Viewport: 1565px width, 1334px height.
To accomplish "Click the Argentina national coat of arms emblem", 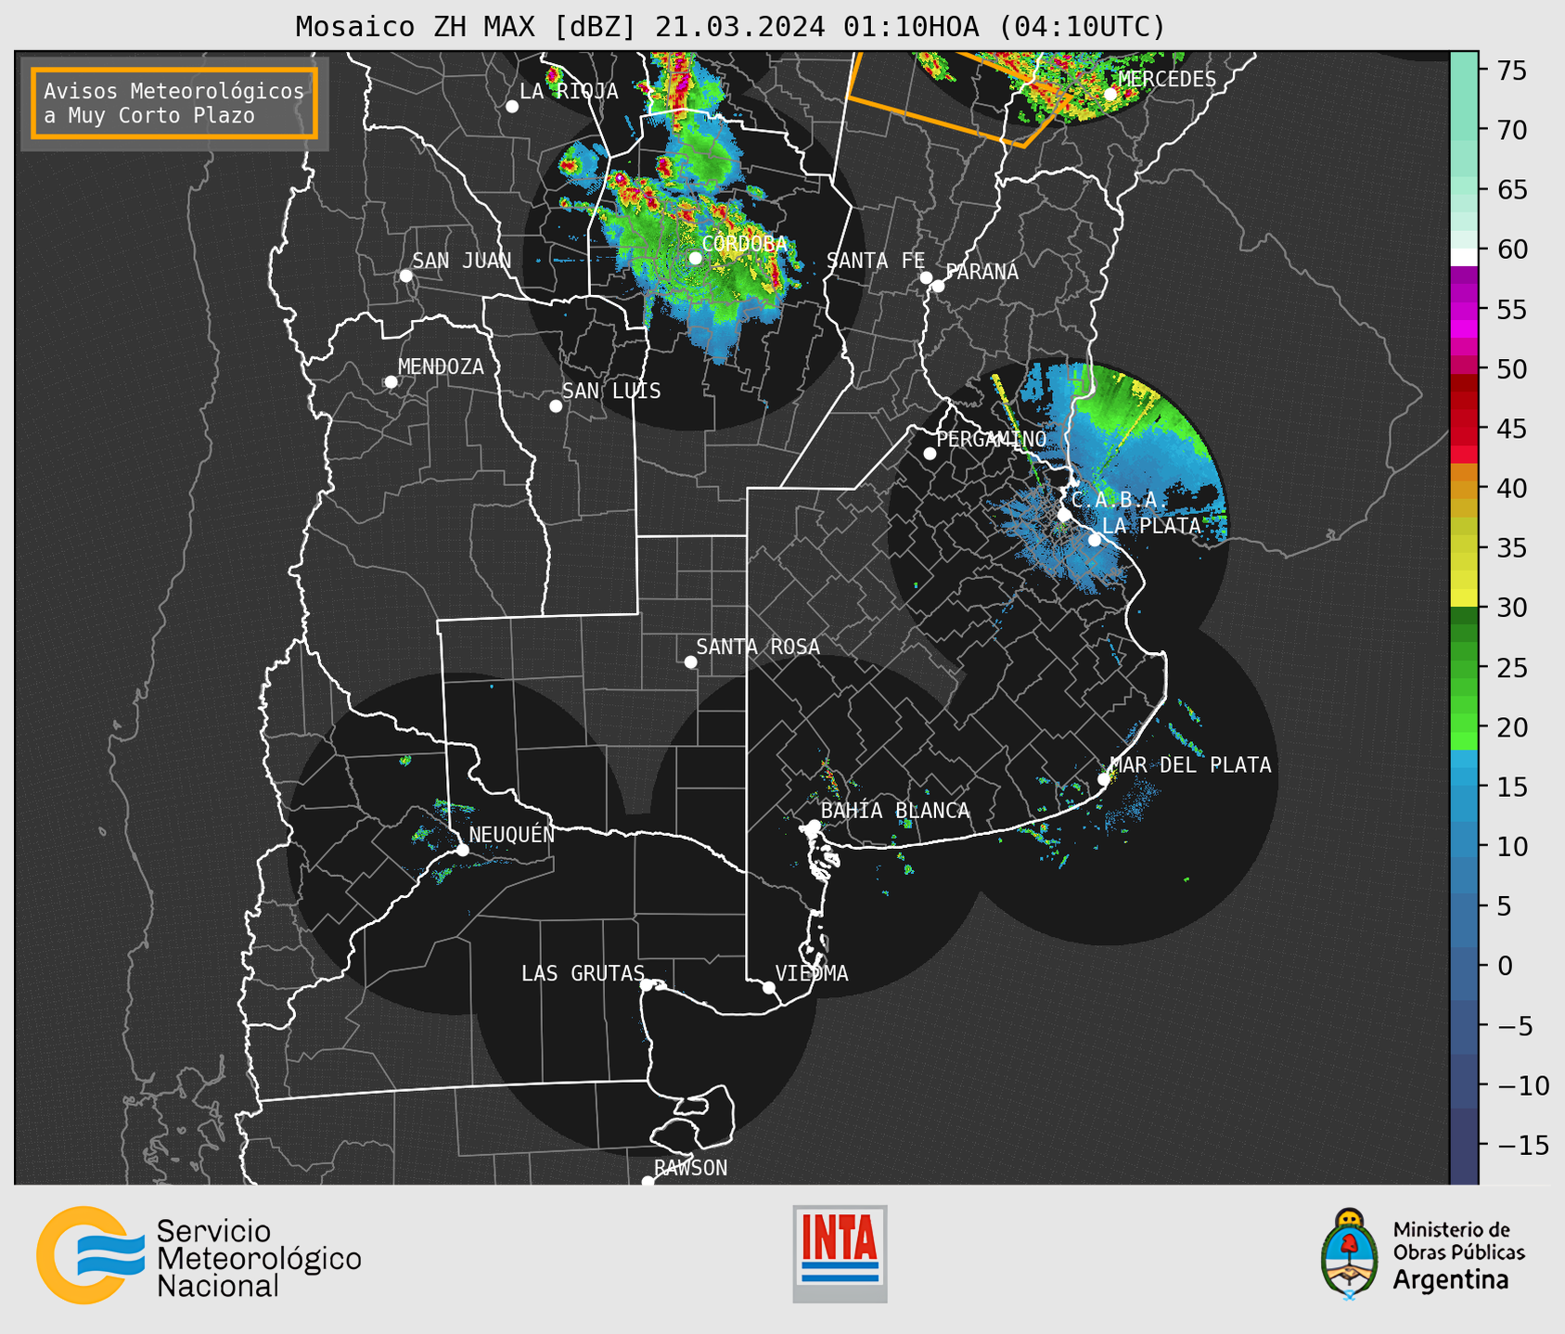I will pyautogui.click(x=1350, y=1254).
